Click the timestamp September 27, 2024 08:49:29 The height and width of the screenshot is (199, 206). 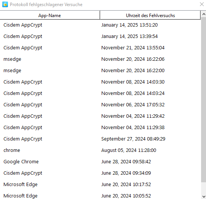tap(133, 139)
